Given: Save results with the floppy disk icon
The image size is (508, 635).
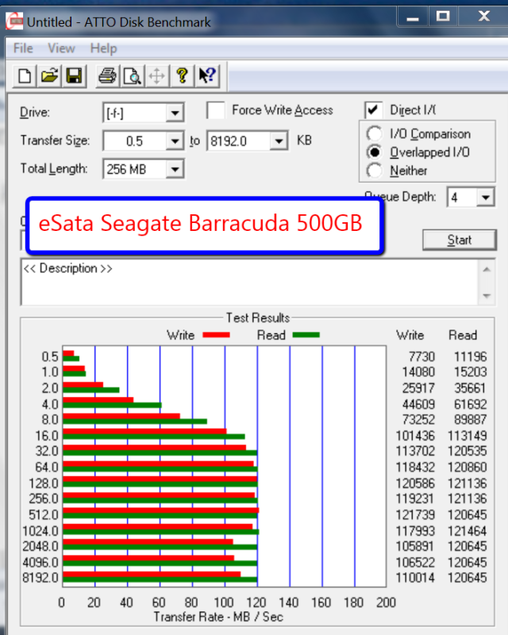Looking at the screenshot, I should pos(74,75).
